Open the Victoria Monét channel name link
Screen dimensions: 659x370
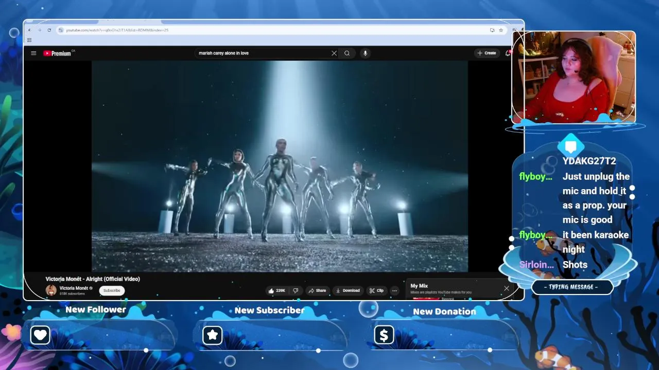74,288
